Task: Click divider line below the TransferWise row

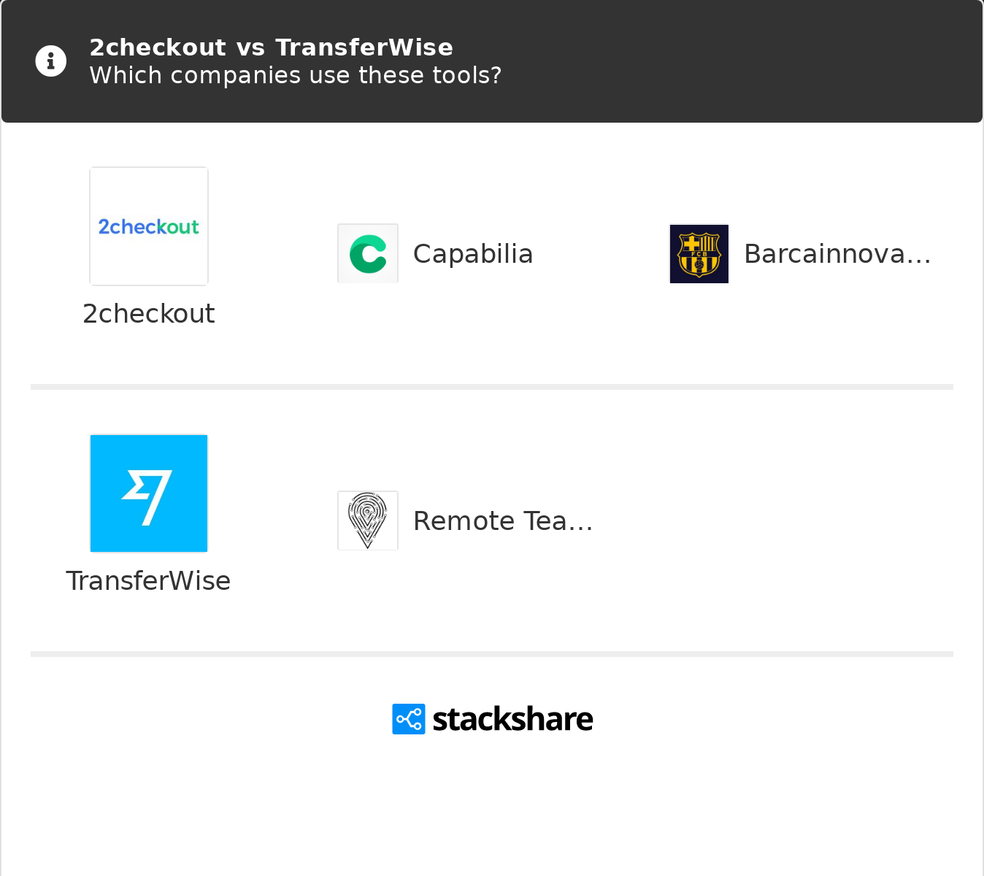Action: tap(492, 654)
